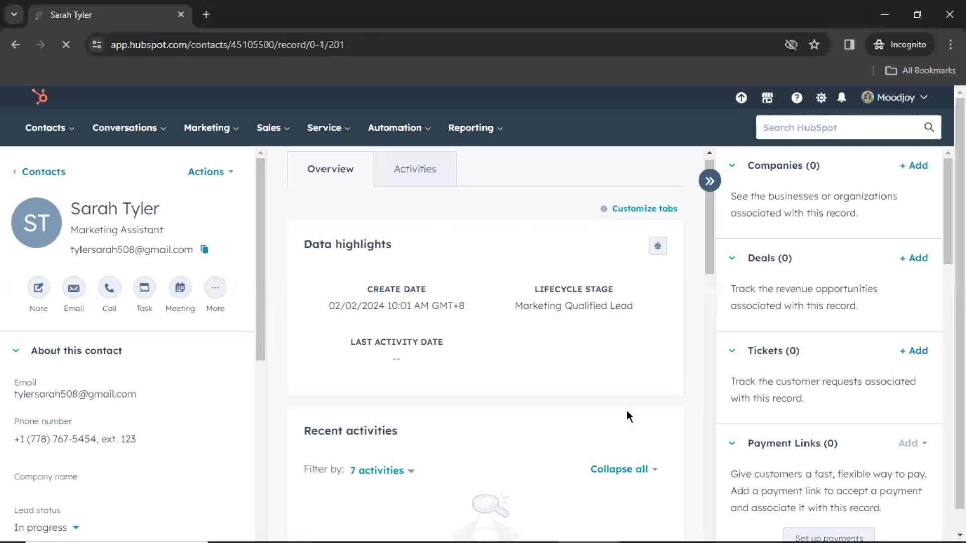Image resolution: width=966 pixels, height=543 pixels.
Task: Filter by 7 activities dropdown
Action: tap(382, 470)
